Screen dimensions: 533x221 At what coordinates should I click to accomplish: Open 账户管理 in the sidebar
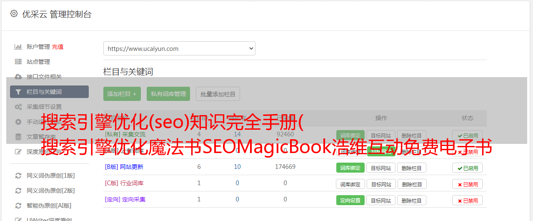[x=38, y=47]
